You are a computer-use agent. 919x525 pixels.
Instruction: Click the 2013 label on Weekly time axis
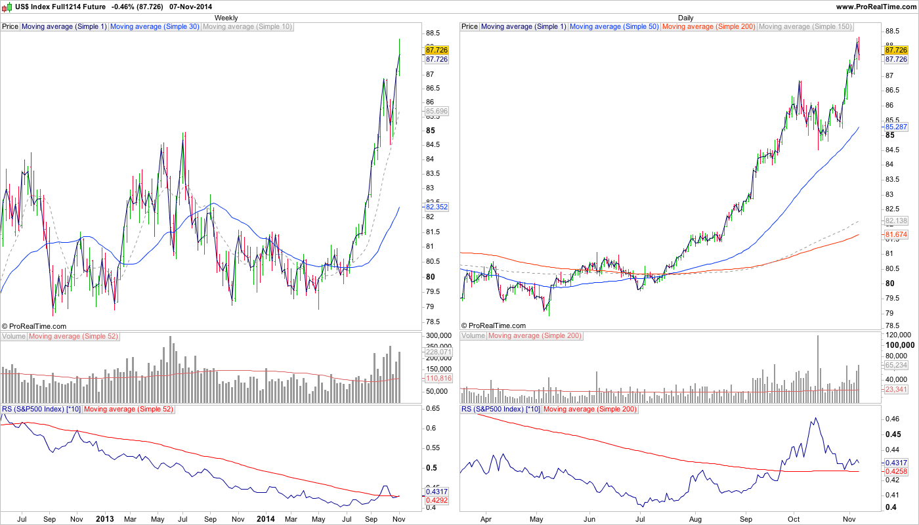point(105,518)
